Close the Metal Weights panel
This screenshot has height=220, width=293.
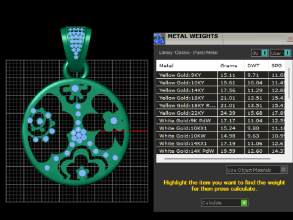point(290,38)
